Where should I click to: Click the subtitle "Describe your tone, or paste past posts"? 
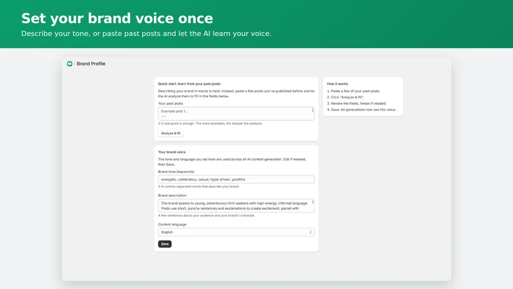pyautogui.click(x=146, y=34)
